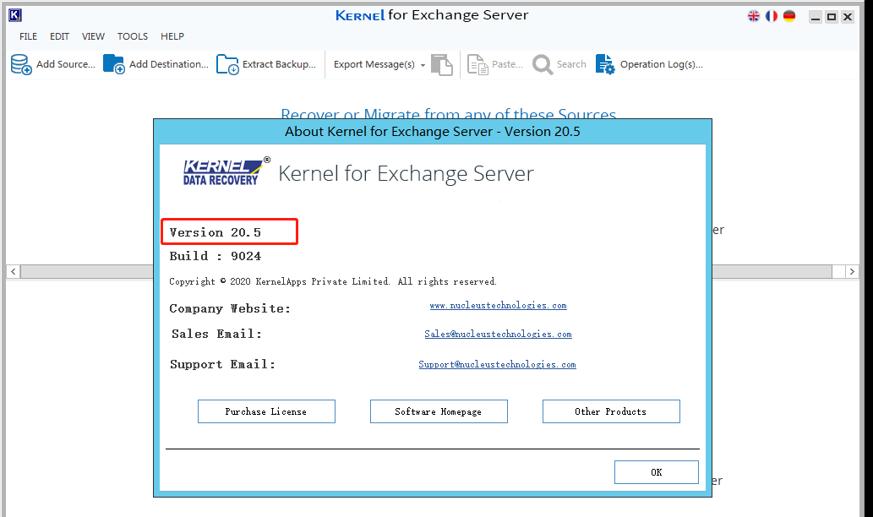Click the horizontal scrollbar right arrow
873x517 pixels.
point(852,271)
